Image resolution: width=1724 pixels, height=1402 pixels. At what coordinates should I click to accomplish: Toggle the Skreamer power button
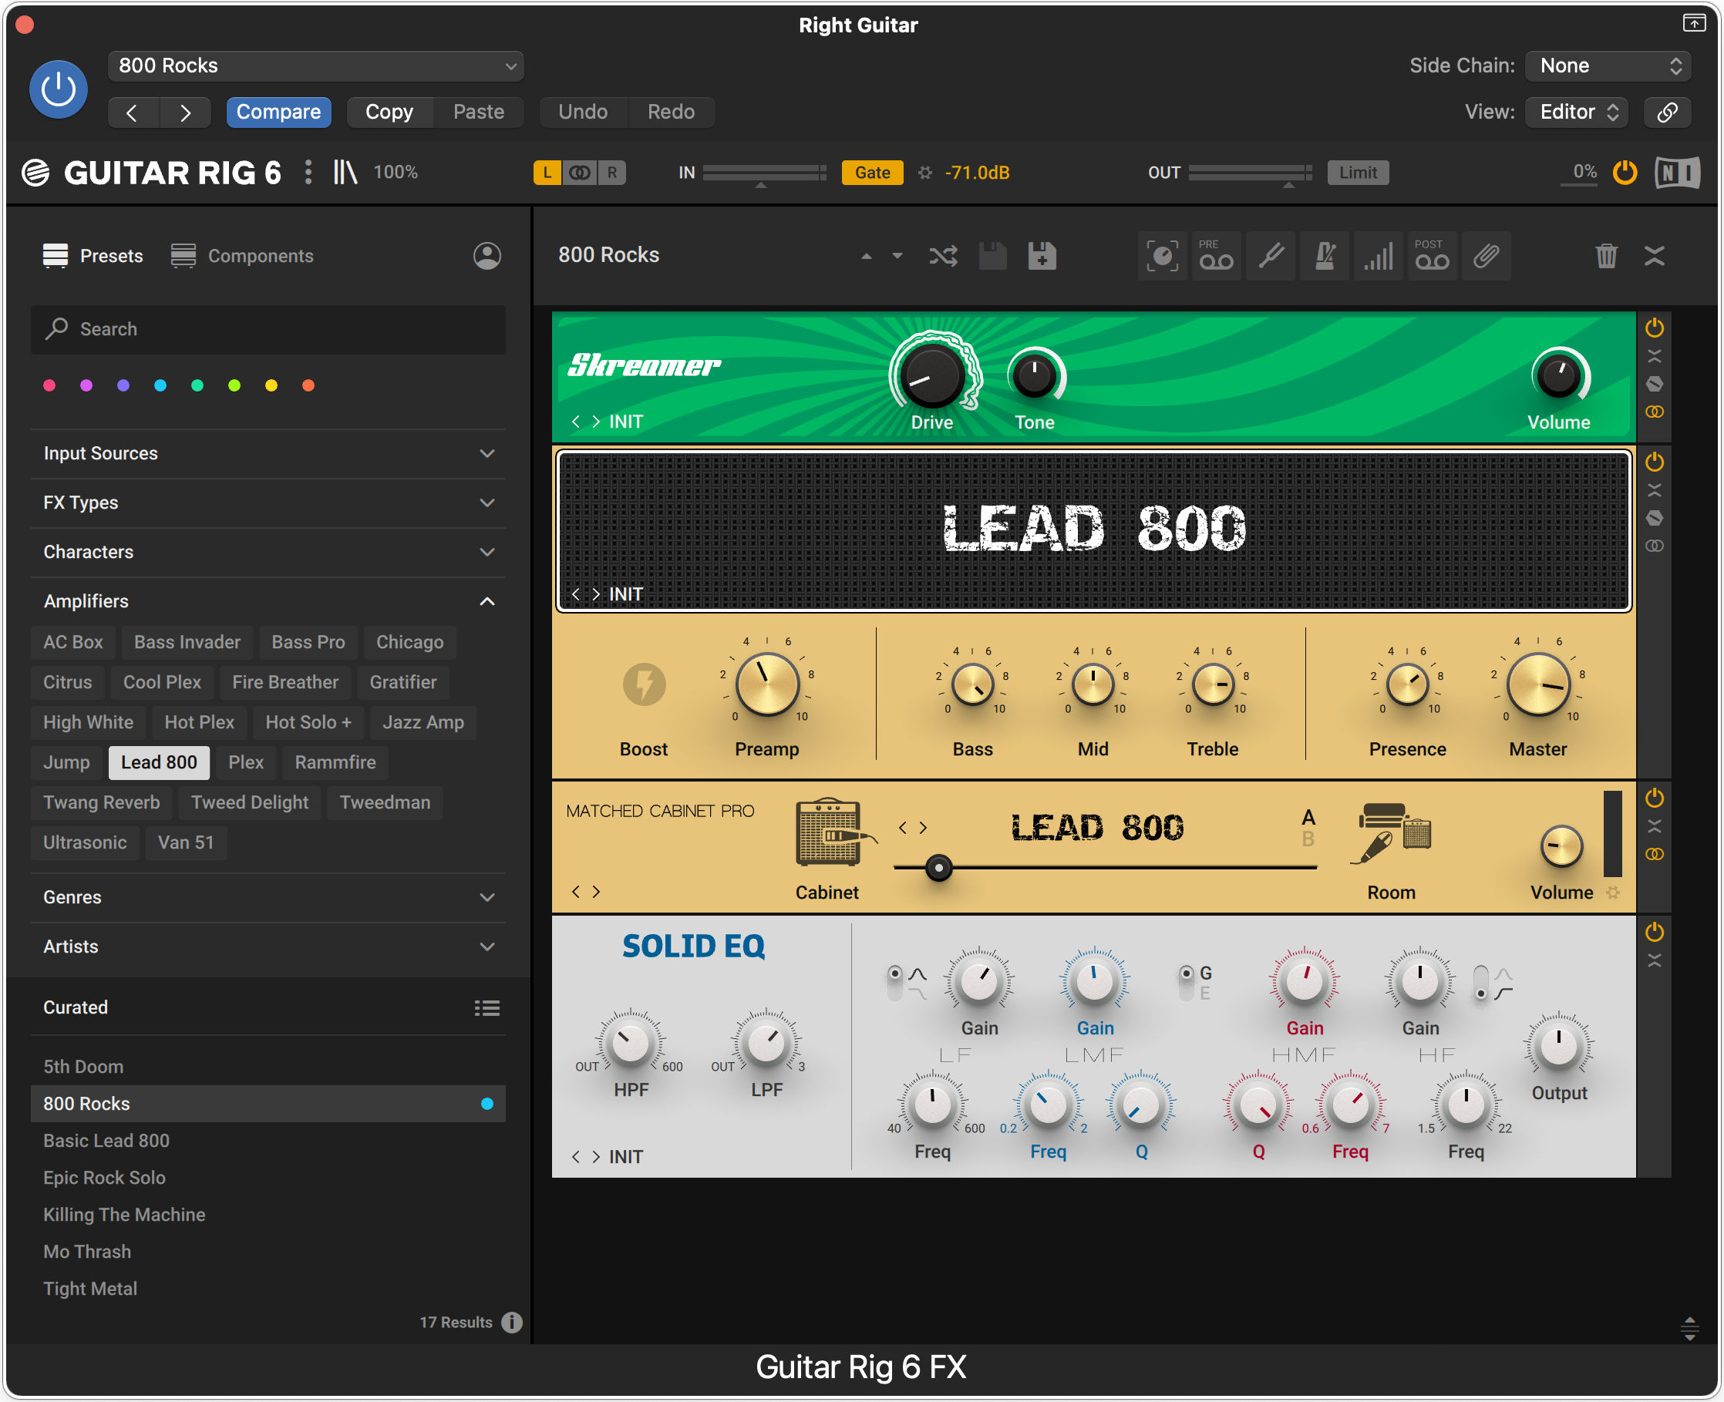(1654, 328)
